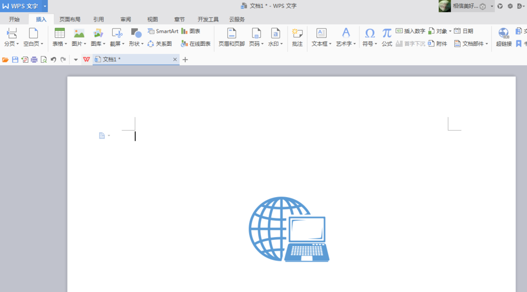
Task: Click the undo arrow in quick toolbar
Action: [x=53, y=60]
